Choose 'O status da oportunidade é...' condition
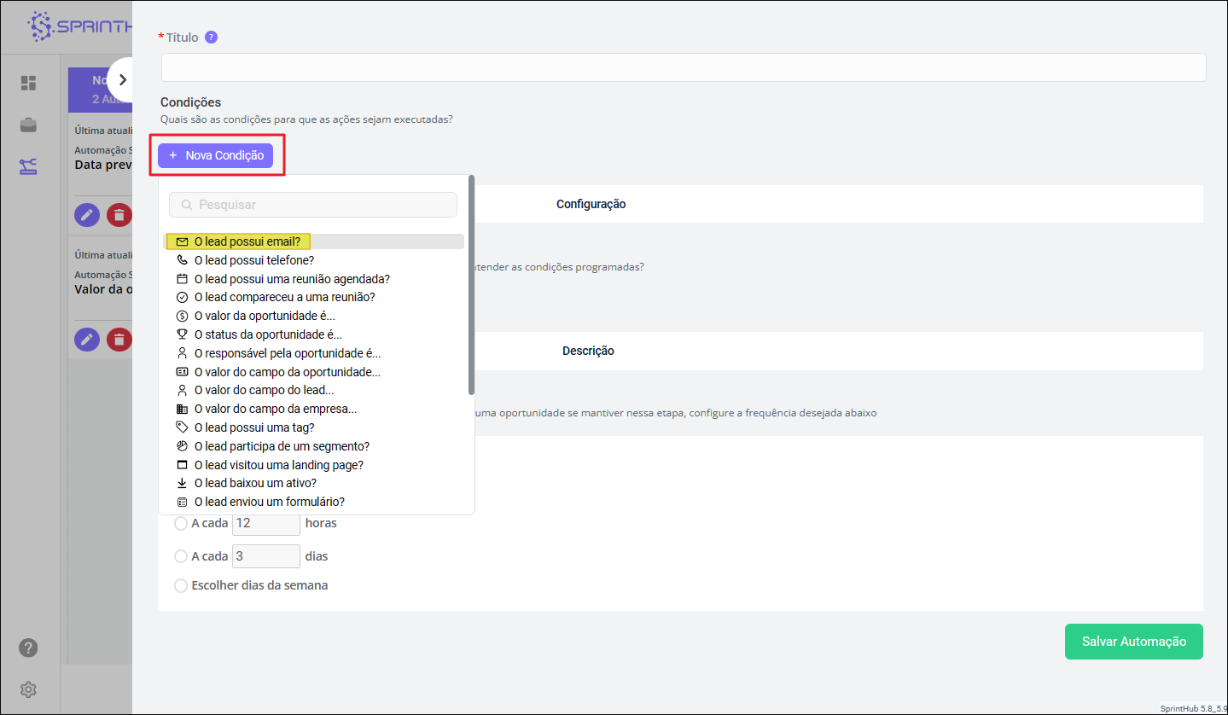This screenshot has width=1228, height=715. pyautogui.click(x=267, y=334)
